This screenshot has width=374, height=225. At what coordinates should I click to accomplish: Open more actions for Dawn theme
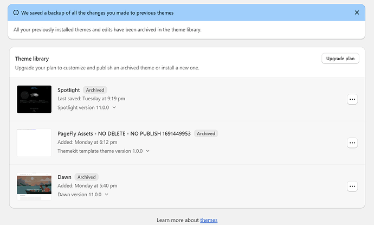coord(352,187)
